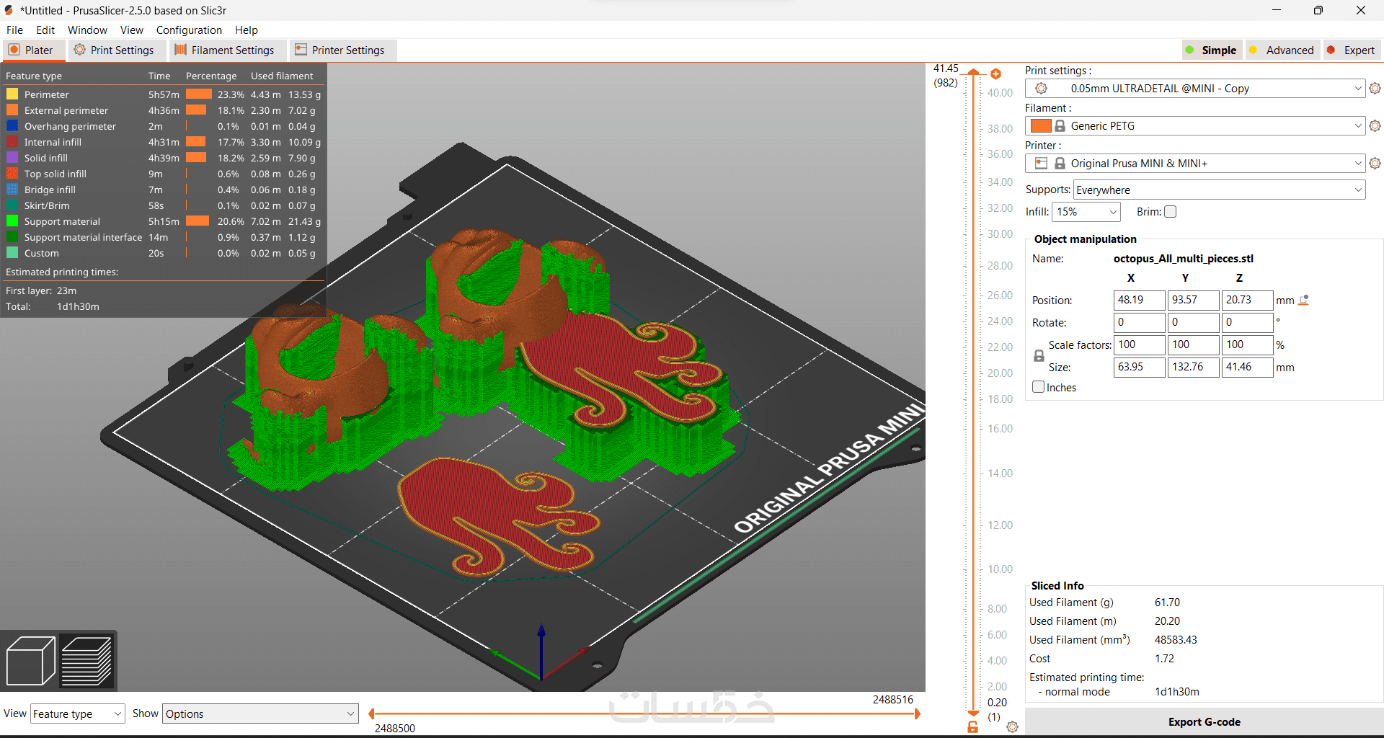Click the left thumb of horizontal move slider
The image size is (1384, 738).
[x=372, y=713]
